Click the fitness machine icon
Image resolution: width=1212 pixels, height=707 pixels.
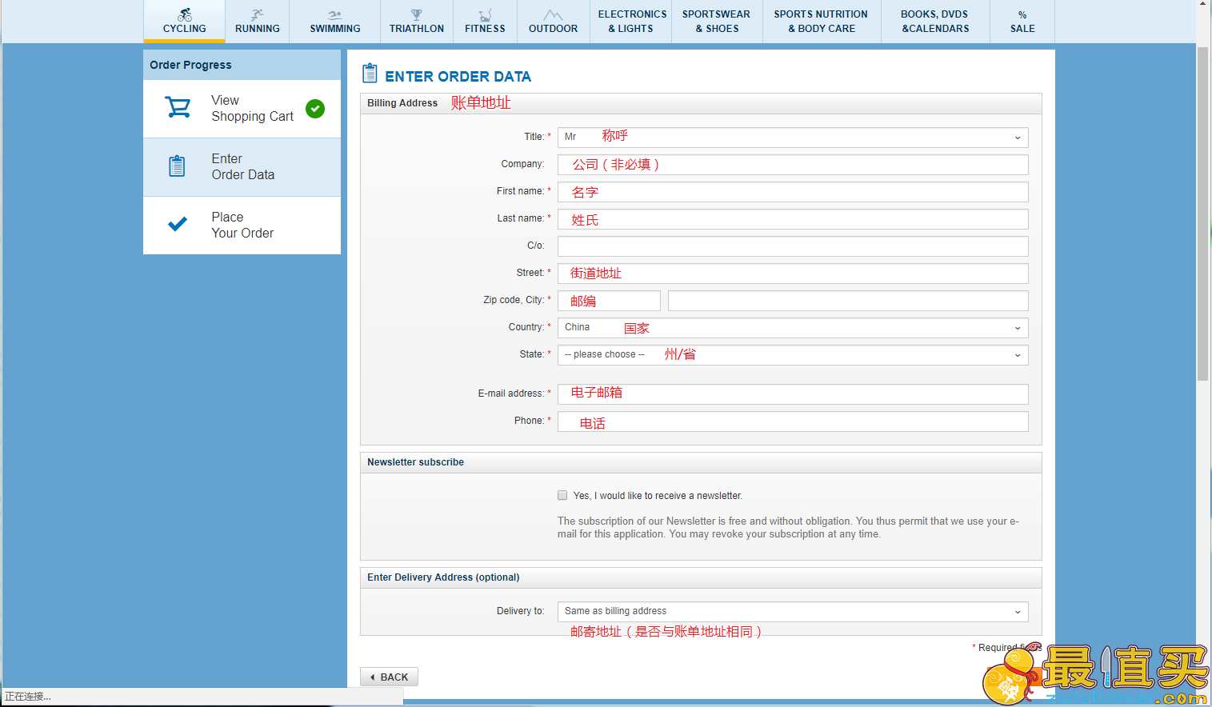[x=485, y=14]
